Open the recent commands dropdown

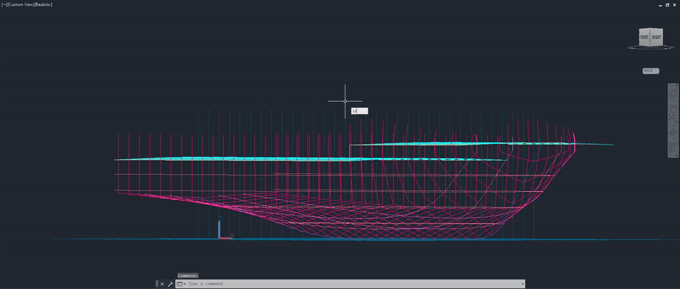[181, 284]
